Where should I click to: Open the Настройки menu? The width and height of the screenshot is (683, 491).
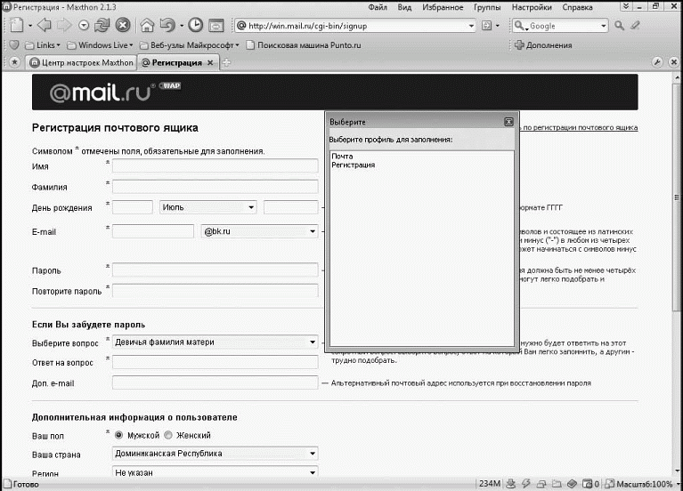(532, 7)
